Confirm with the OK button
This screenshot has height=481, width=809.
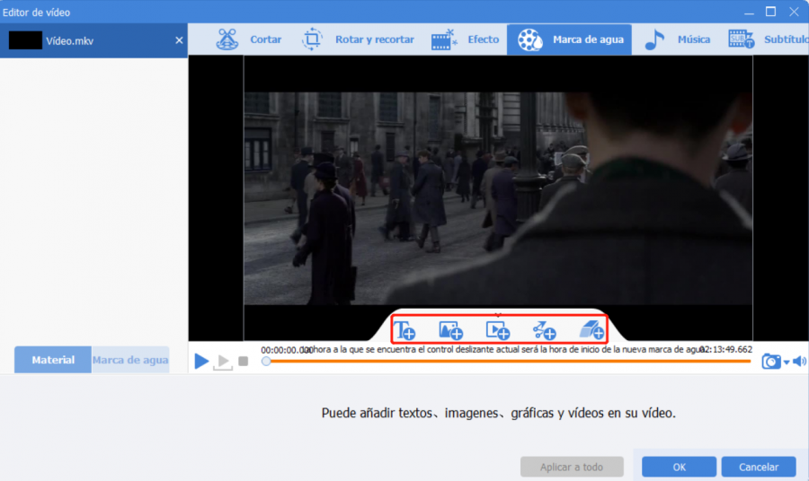[679, 467]
